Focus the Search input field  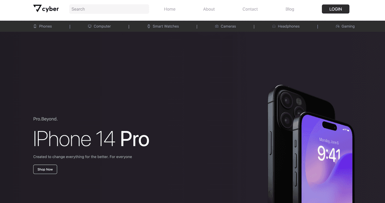click(x=109, y=9)
